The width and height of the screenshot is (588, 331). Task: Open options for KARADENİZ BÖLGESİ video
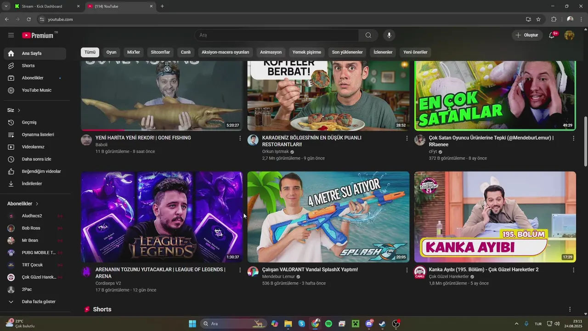tap(407, 138)
